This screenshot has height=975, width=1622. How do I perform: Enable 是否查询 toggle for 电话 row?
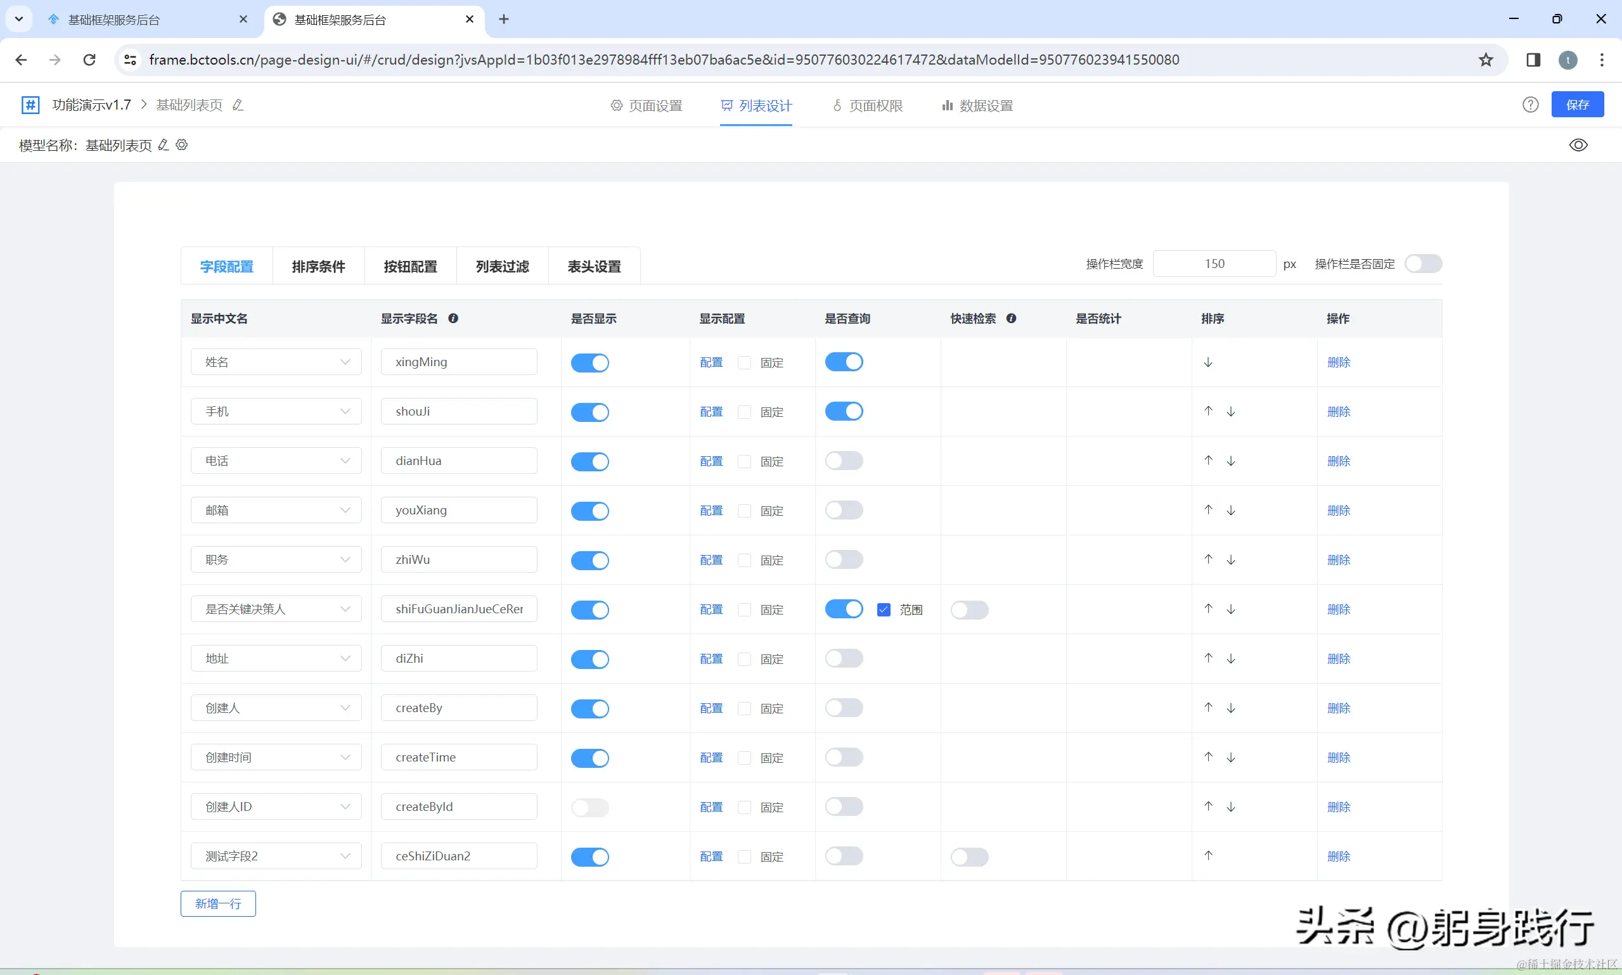point(844,461)
